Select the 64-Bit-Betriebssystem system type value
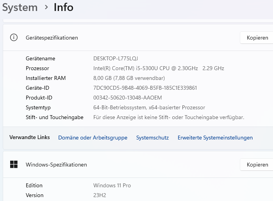The image size is (273, 201). click(149, 107)
